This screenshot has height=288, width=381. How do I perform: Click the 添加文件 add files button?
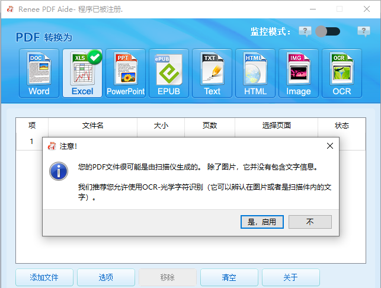click(44, 277)
